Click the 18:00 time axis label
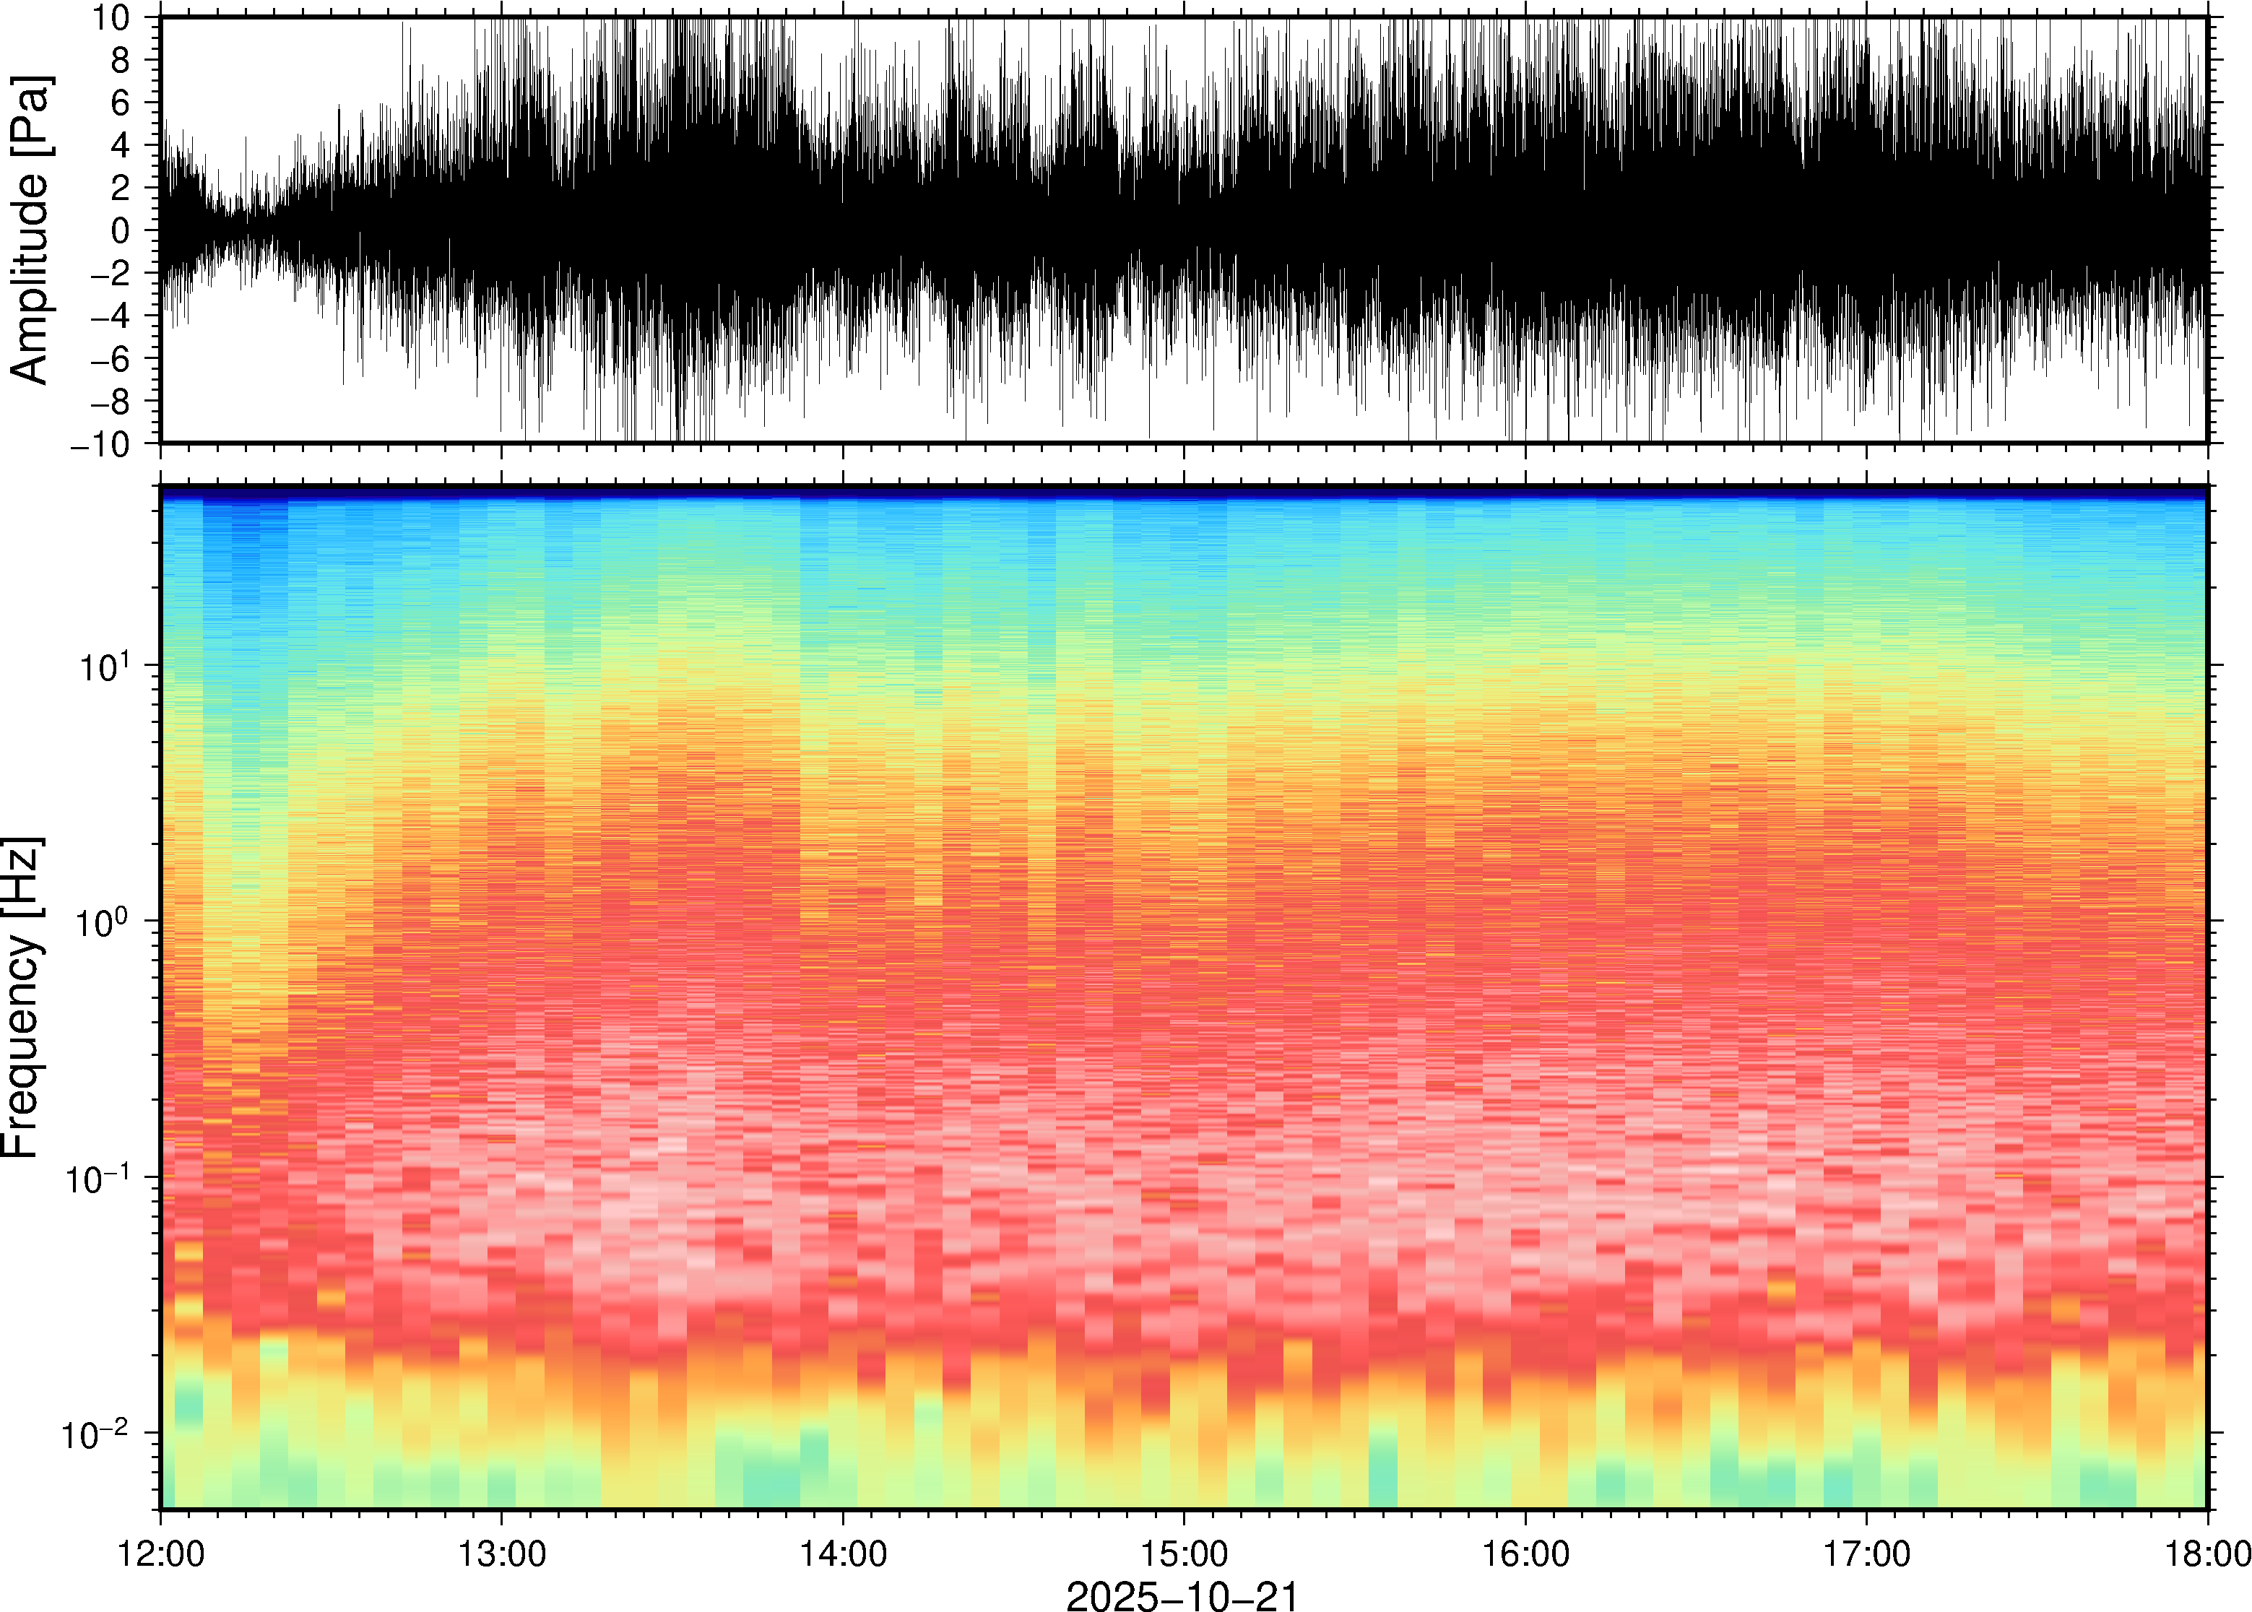 tap(2206, 1553)
